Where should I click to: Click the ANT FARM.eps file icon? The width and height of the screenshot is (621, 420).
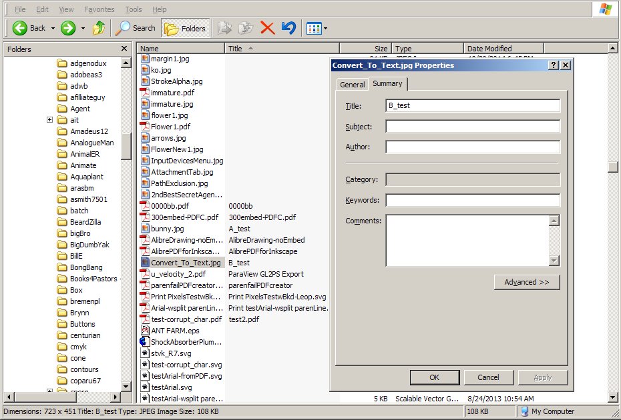click(x=145, y=331)
